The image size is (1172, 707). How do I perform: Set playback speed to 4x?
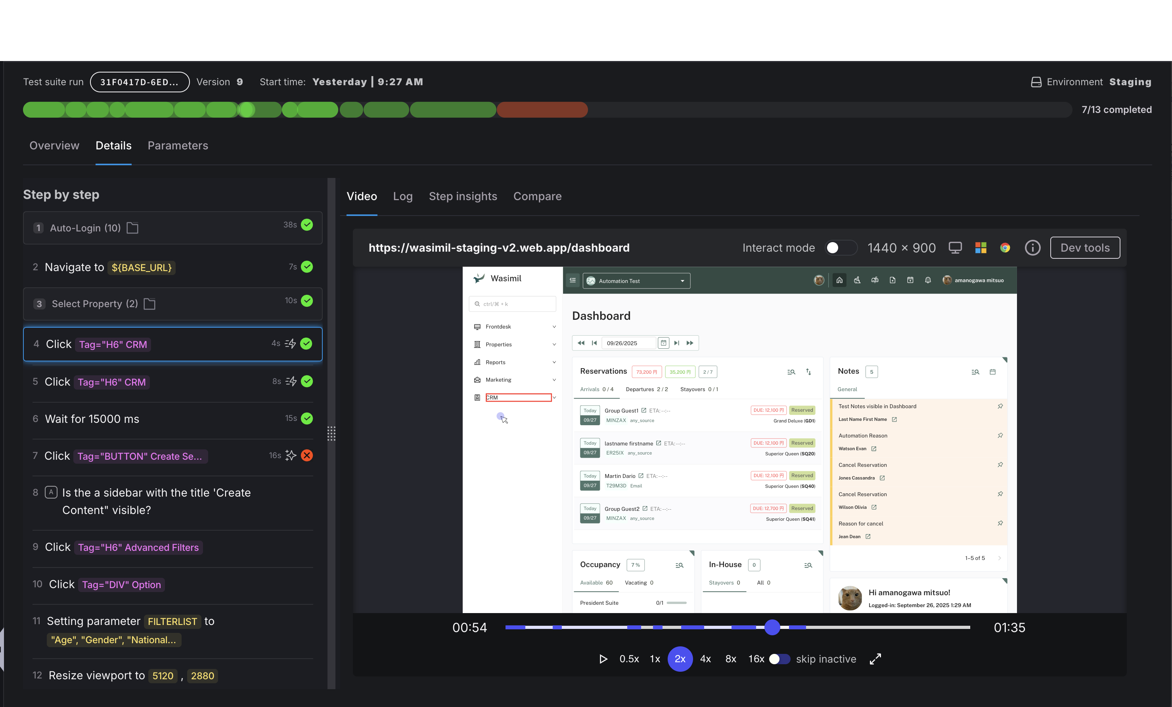click(705, 659)
